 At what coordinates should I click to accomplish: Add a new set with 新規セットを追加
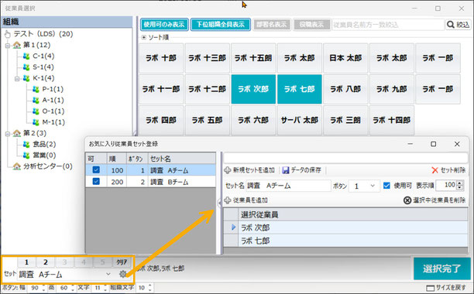point(249,170)
